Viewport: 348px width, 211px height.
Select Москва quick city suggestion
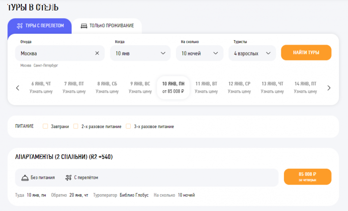coord(26,66)
